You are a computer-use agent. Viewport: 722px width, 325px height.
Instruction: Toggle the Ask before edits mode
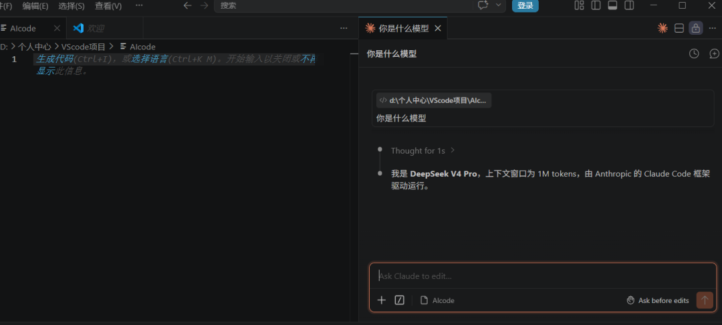[x=658, y=300]
